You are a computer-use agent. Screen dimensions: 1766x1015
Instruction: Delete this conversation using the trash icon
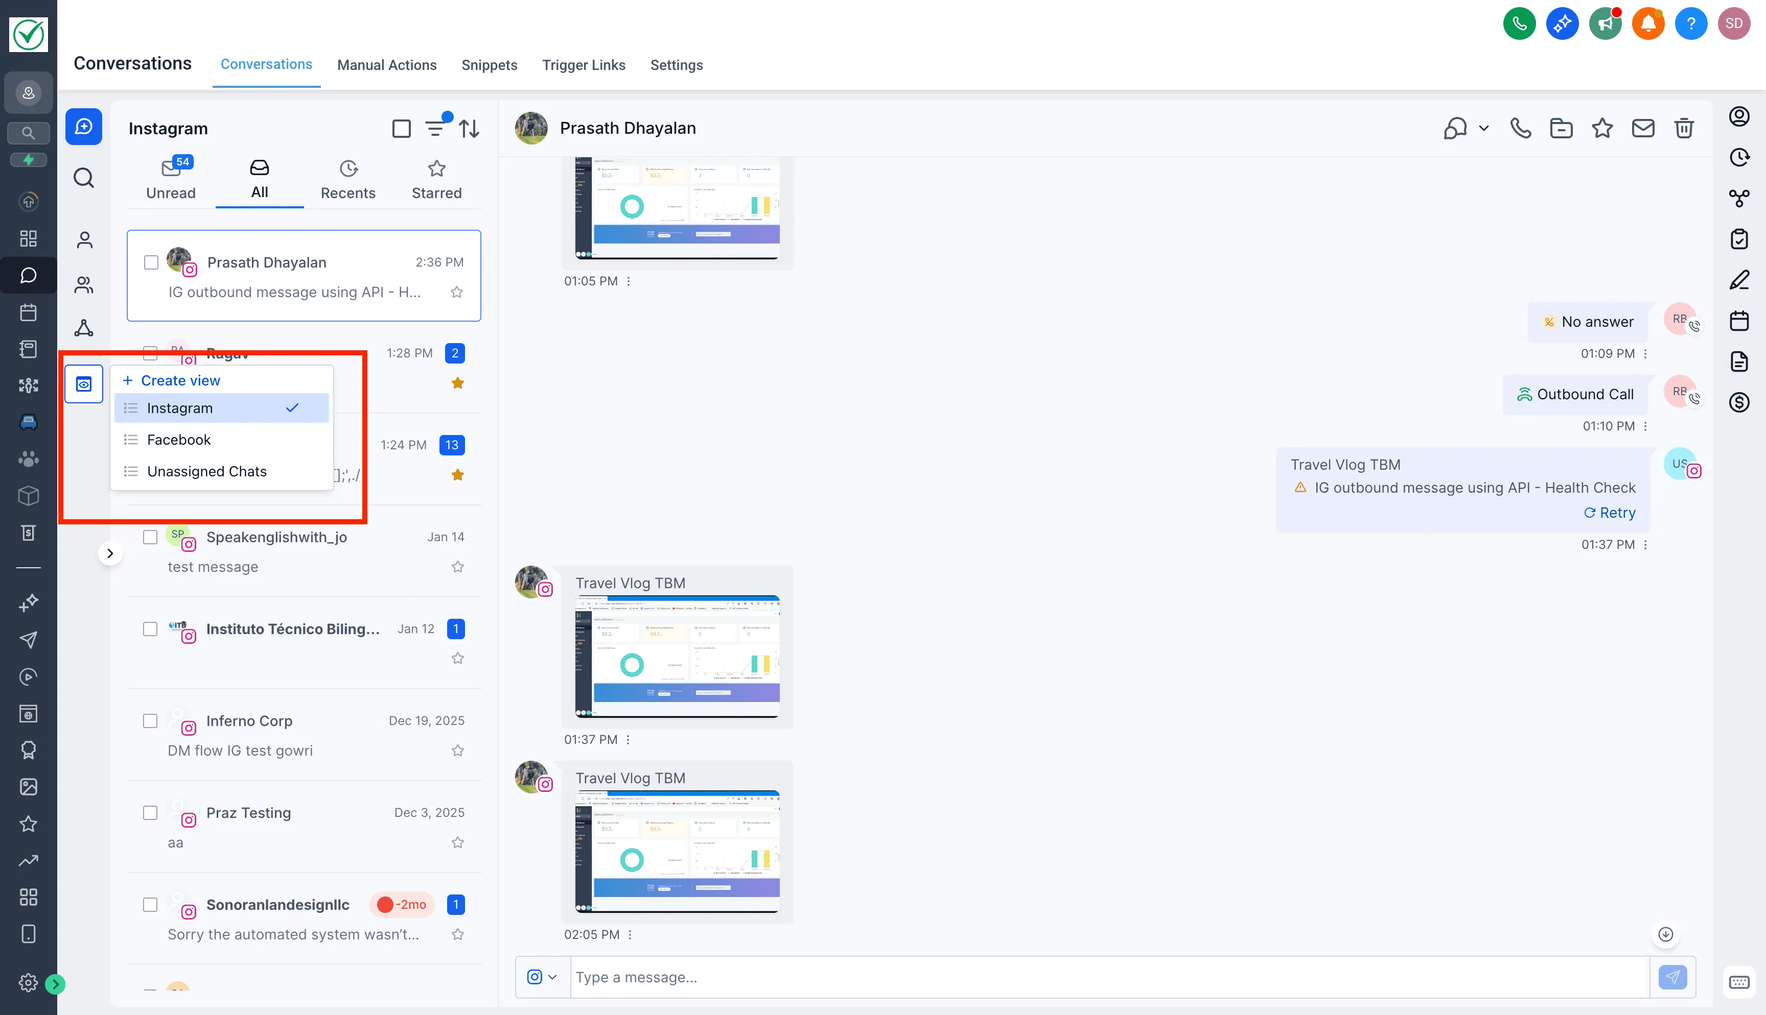point(1684,128)
